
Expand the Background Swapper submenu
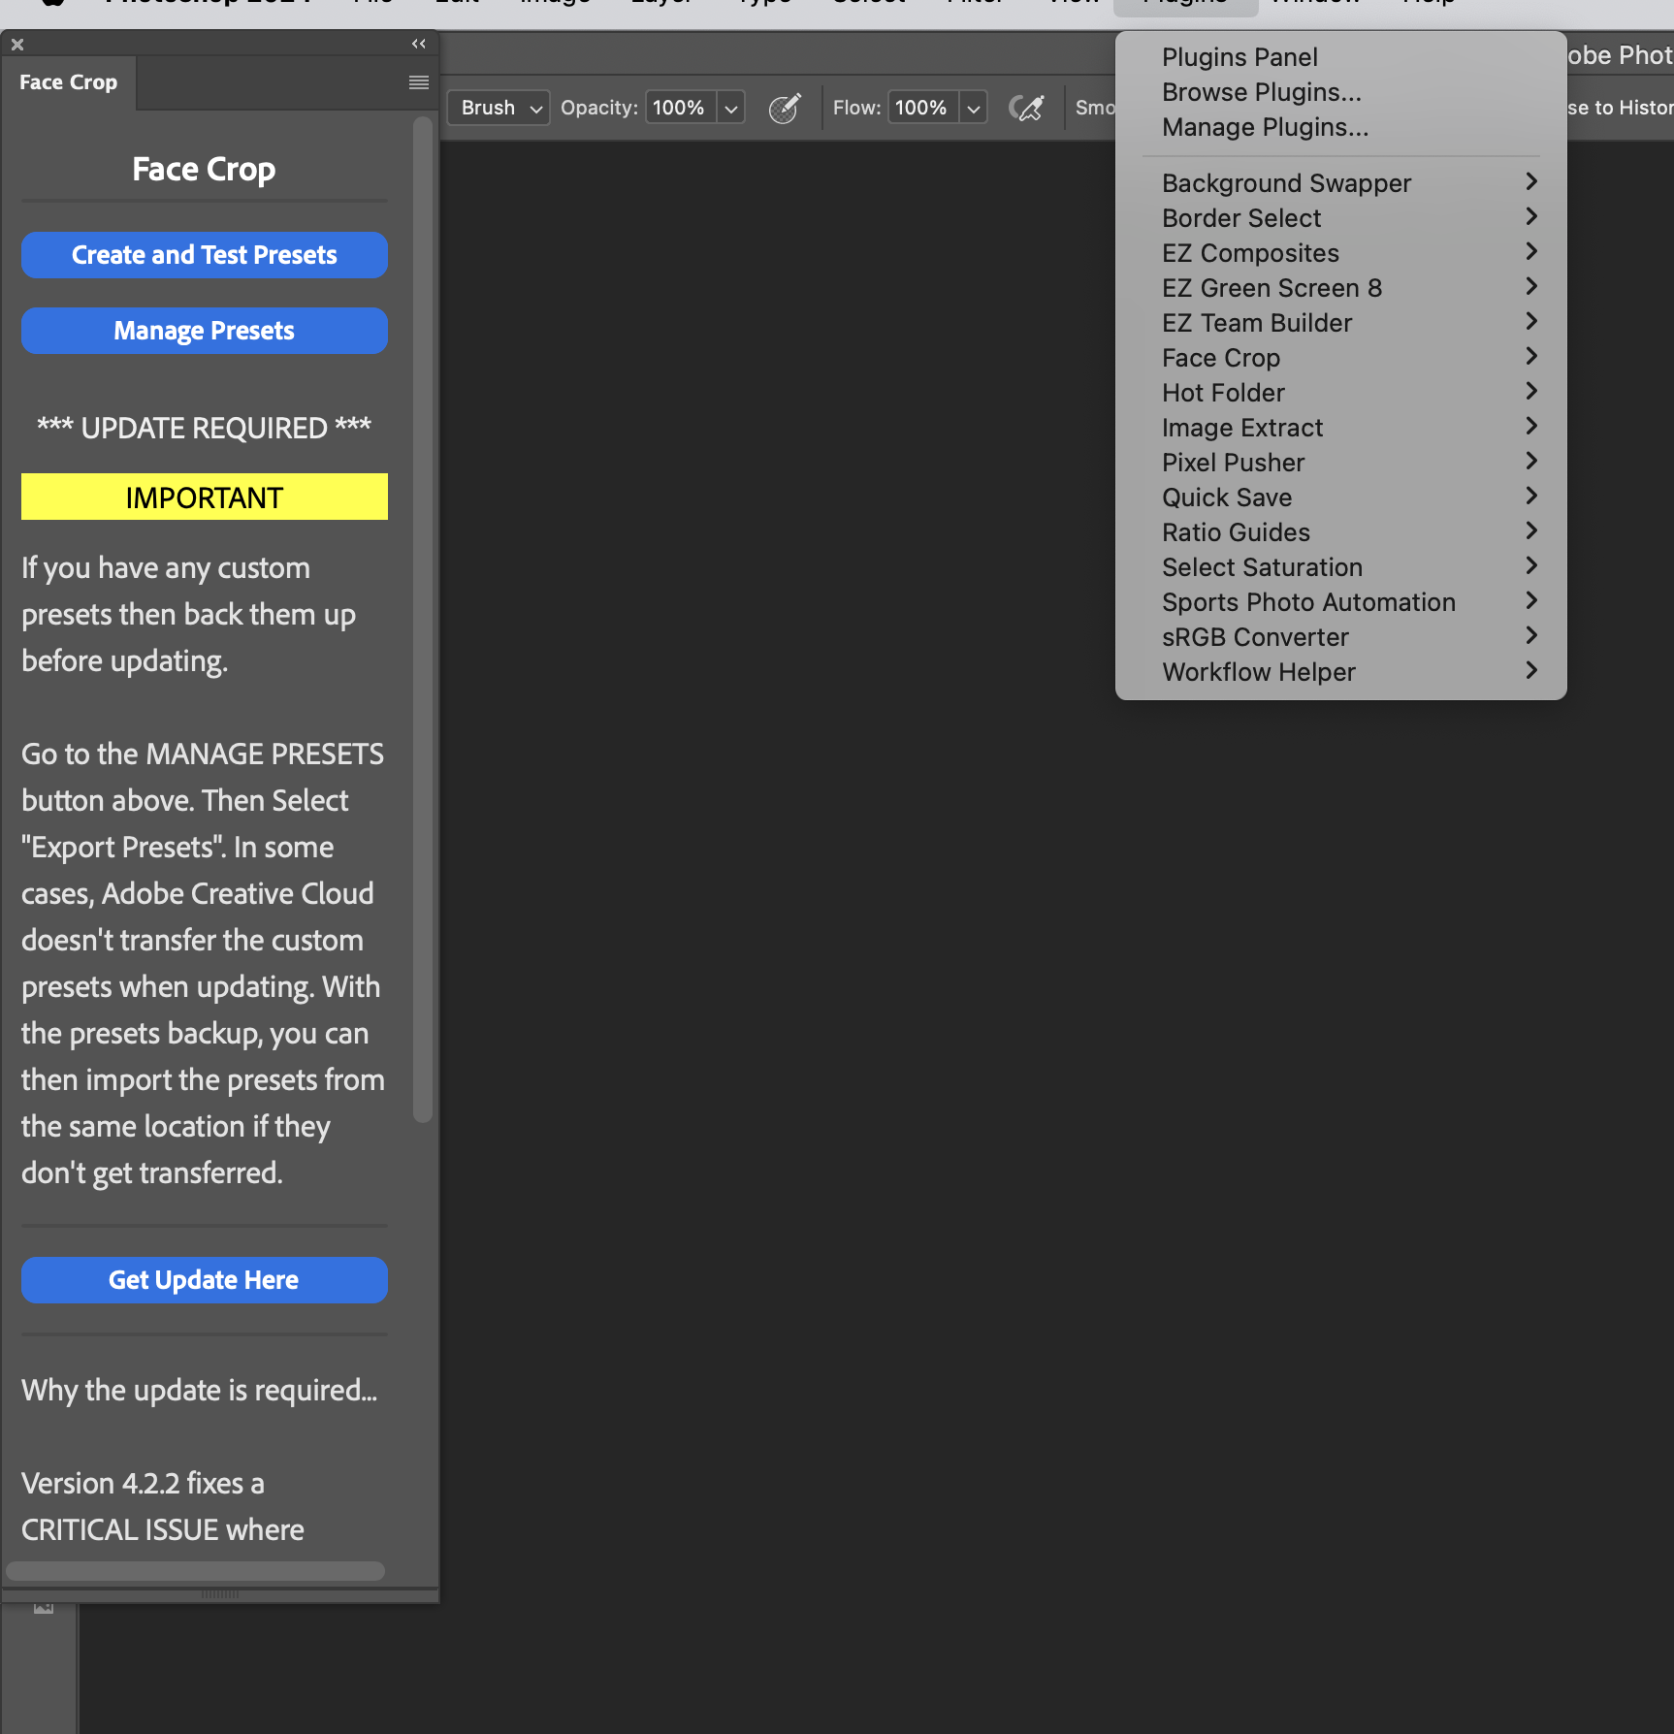pos(1340,183)
